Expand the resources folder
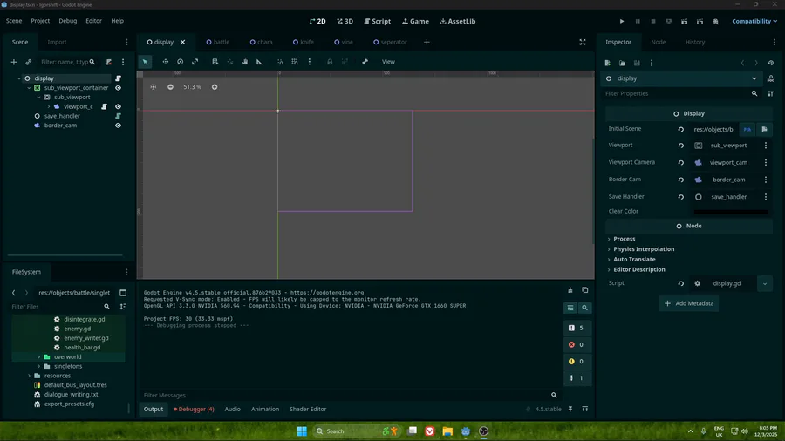This screenshot has height=441, width=785. click(29, 376)
